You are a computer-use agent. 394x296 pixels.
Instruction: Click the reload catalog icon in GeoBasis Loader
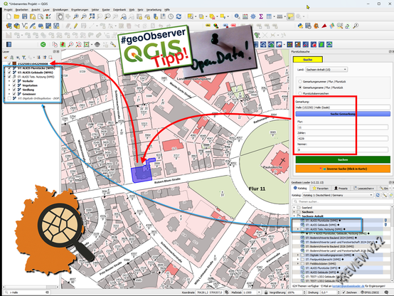(x=378, y=195)
